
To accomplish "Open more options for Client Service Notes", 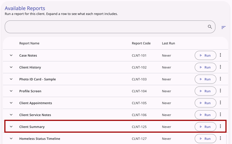I will [220, 114].
